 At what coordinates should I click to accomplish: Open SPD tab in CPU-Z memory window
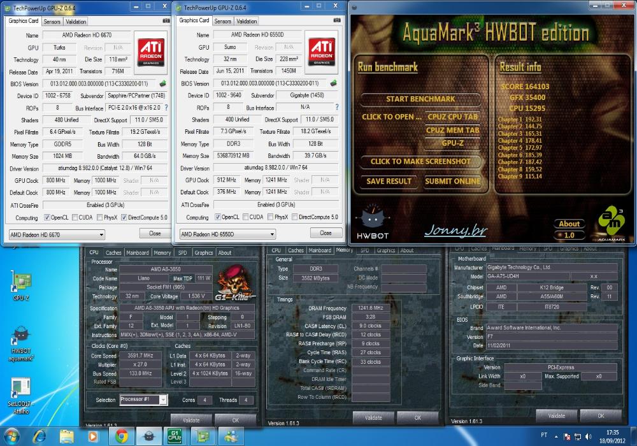[x=365, y=250]
